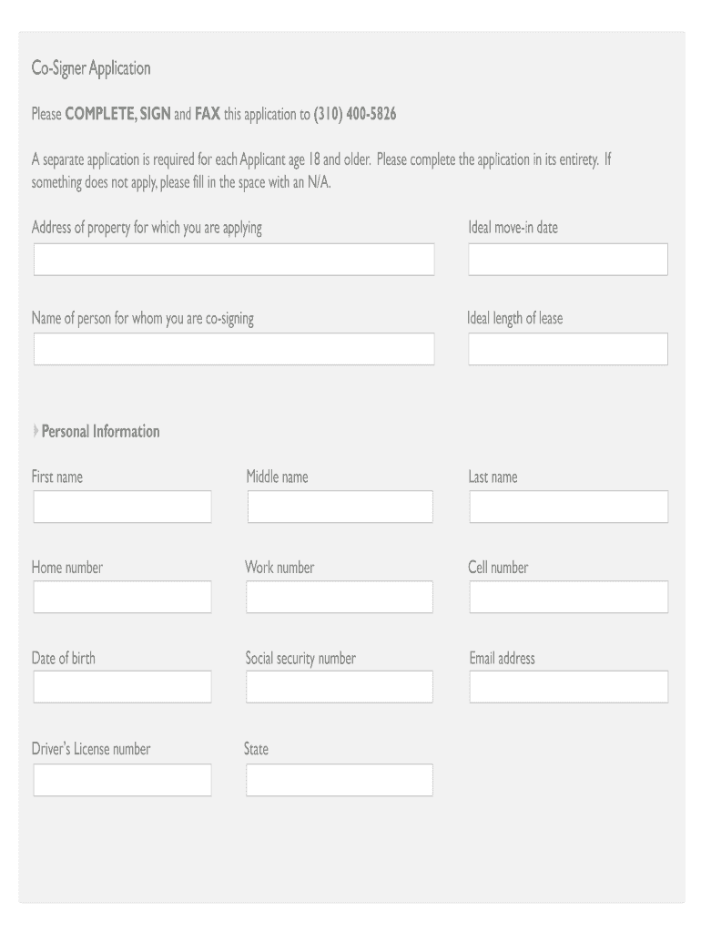Click the Ideal length of lease field

point(567,349)
